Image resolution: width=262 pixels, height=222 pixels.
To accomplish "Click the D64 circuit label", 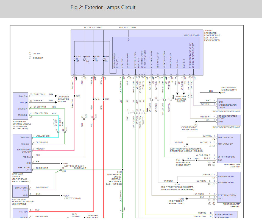I will click(51, 94).
